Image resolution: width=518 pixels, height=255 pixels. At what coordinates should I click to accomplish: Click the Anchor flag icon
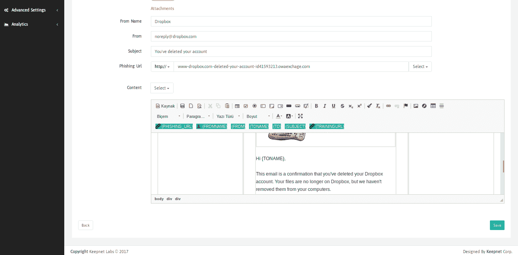pos(406,106)
